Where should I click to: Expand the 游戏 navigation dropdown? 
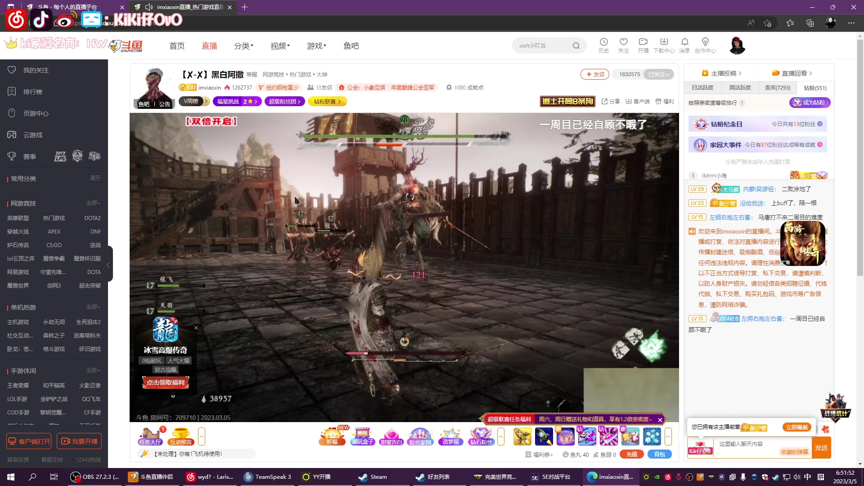316,46
